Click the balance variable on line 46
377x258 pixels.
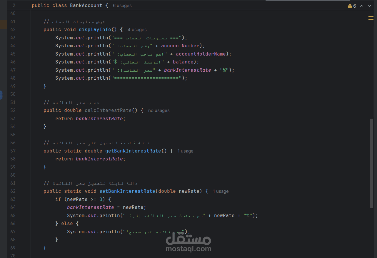point(183,62)
